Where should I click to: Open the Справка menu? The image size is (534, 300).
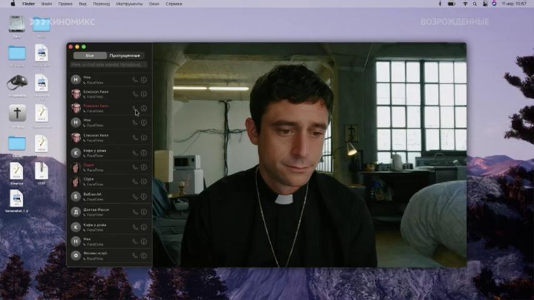174,4
